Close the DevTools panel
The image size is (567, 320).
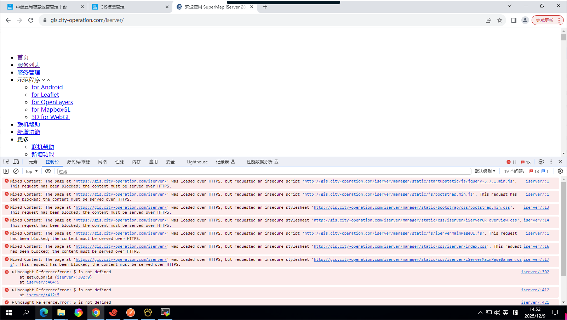560,162
